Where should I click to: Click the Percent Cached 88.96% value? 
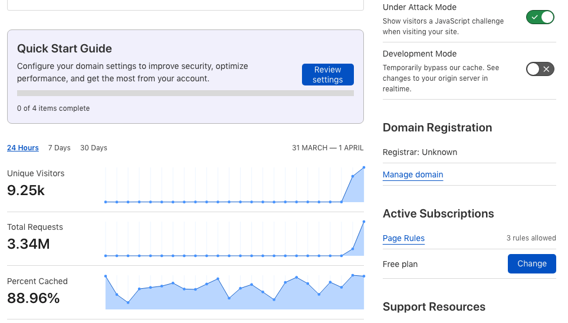point(34,298)
